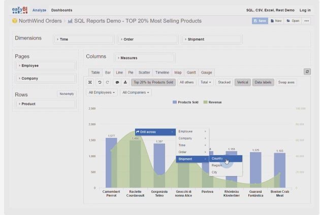Click the bar chart report icon in title
Screen dimensions: 320x215
(x=70, y=21)
